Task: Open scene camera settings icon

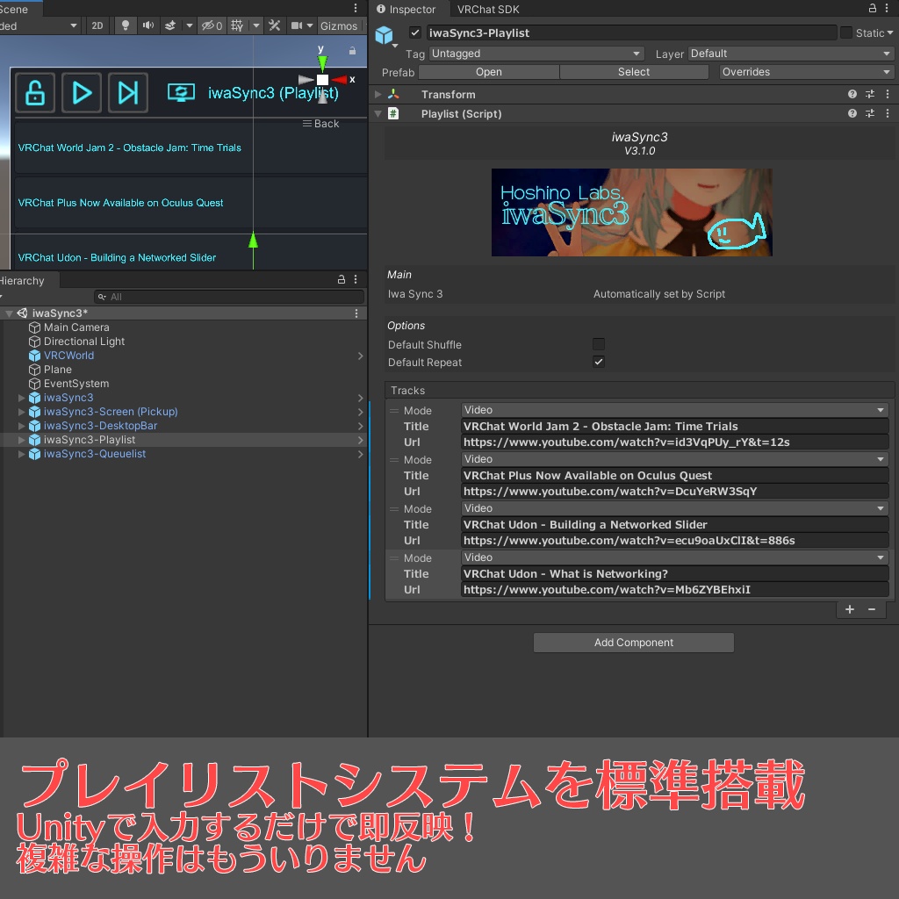Action: point(297,25)
